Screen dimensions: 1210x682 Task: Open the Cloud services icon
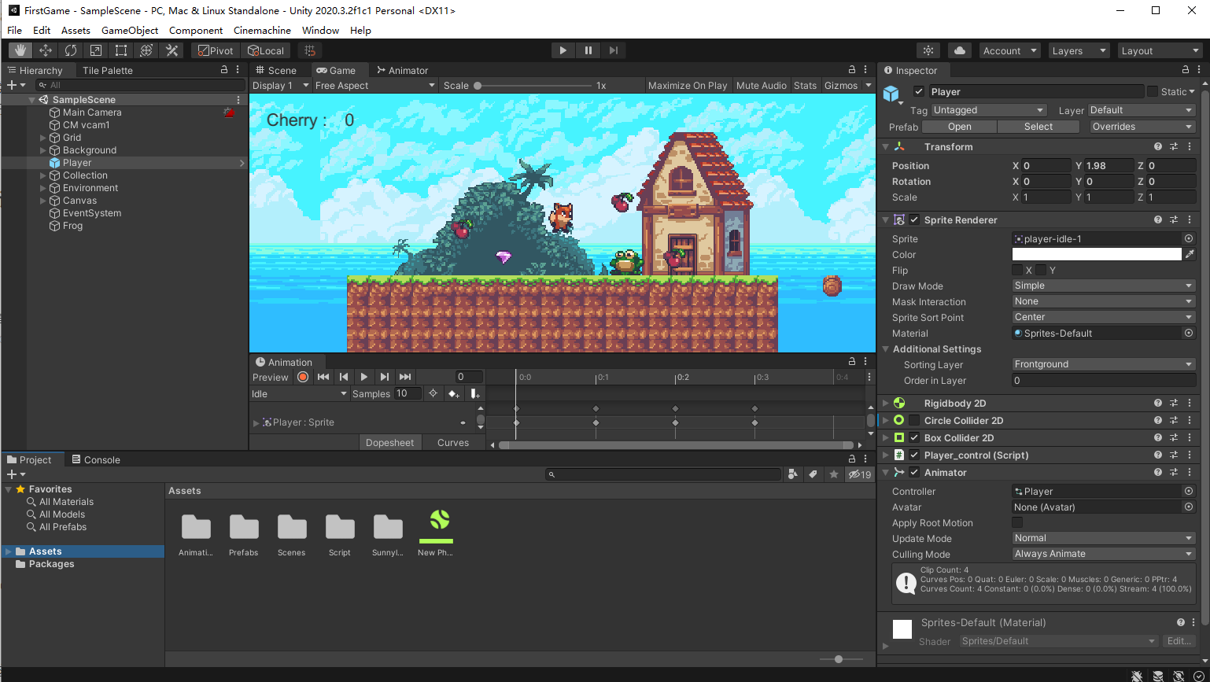(x=960, y=50)
